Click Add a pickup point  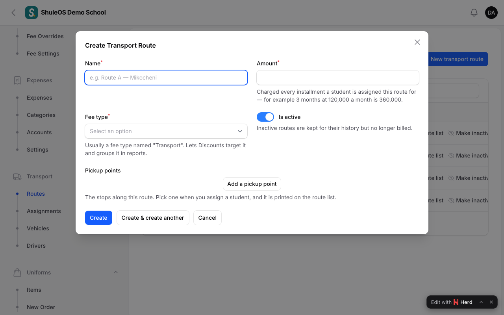click(x=252, y=184)
